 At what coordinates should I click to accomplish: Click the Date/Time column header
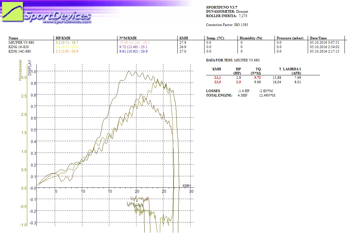318,38
